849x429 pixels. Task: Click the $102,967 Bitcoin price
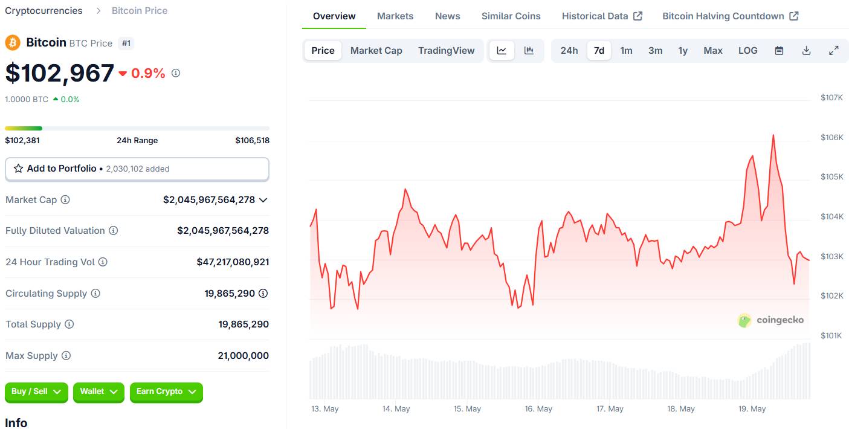(x=60, y=73)
